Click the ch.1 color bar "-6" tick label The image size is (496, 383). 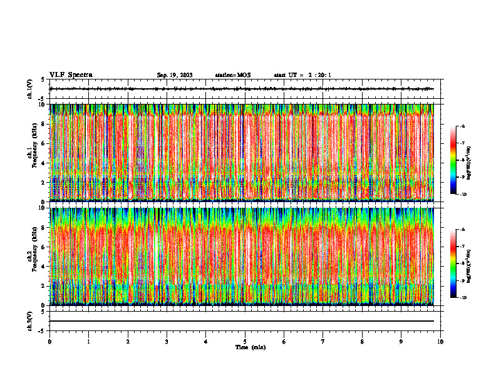[462, 126]
